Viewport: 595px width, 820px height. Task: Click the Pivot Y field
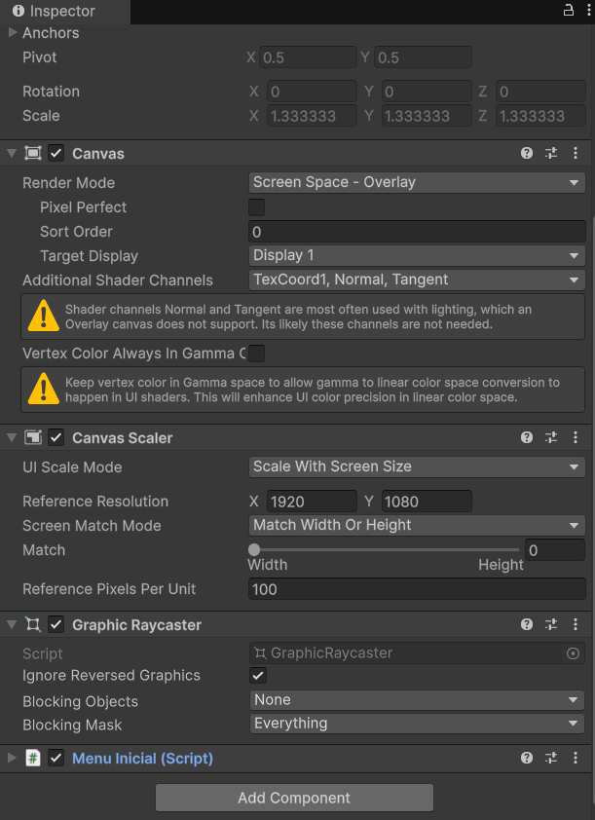click(x=423, y=57)
